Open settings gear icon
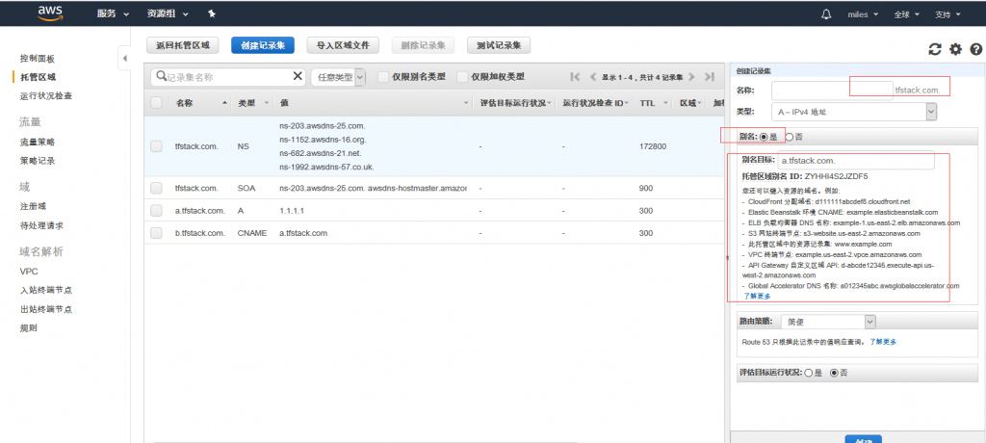 pos(956,49)
